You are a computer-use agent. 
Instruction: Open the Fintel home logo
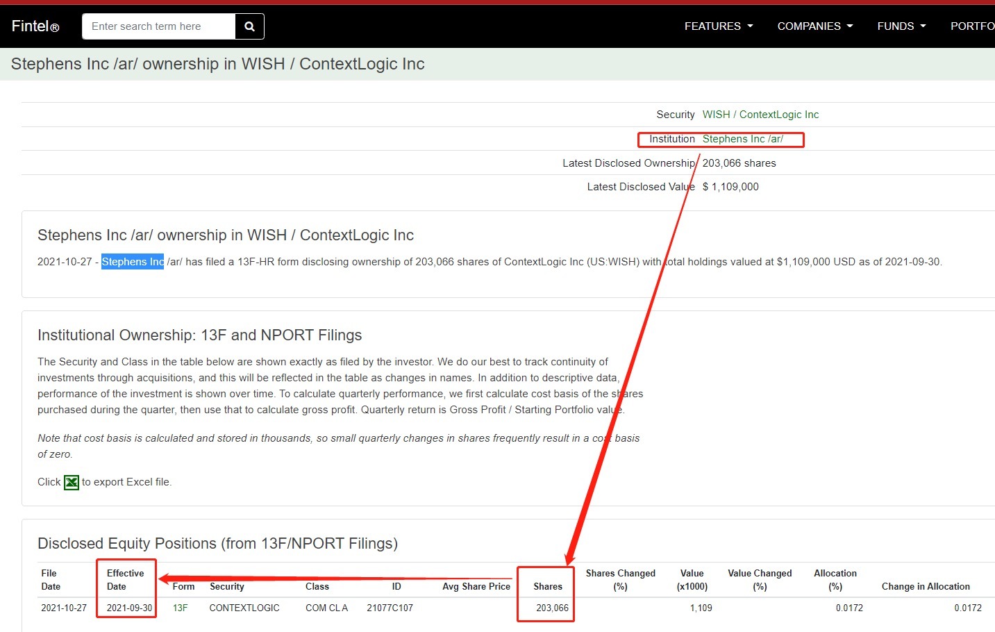point(35,26)
